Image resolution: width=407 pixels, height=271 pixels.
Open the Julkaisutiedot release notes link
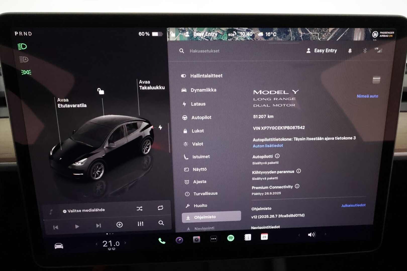(353, 205)
